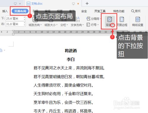
Task: Click the line 天生我材必有用
Action: (x=63, y=94)
